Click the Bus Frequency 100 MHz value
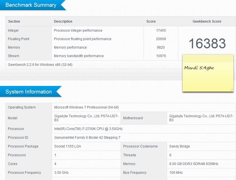 pyautogui.click(x=176, y=173)
